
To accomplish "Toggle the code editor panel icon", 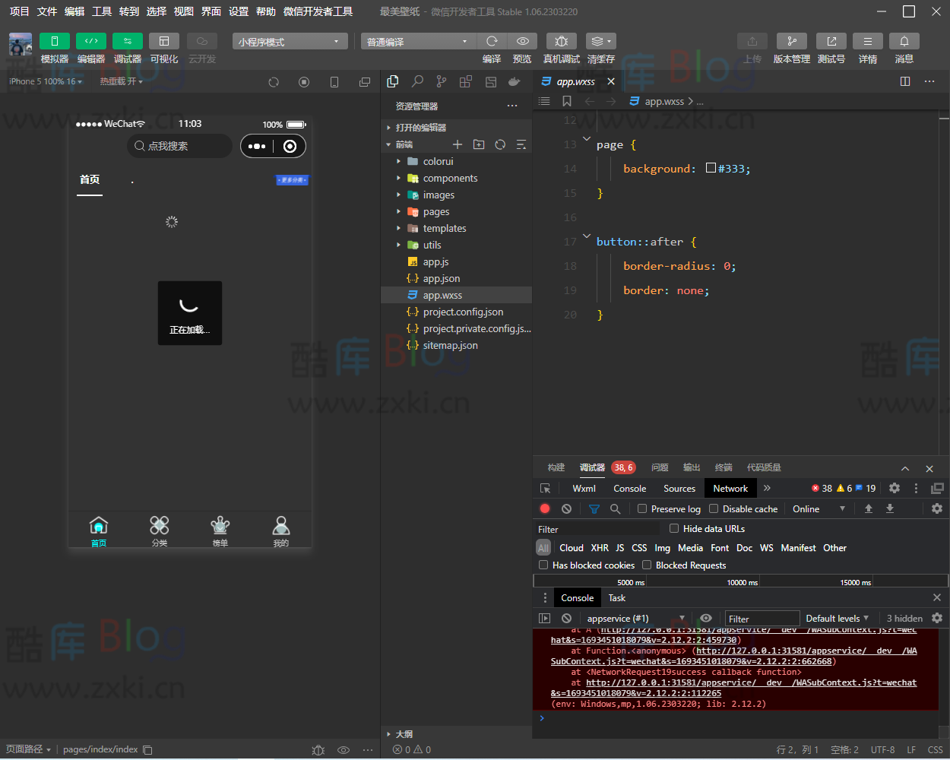I will pyautogui.click(x=91, y=41).
